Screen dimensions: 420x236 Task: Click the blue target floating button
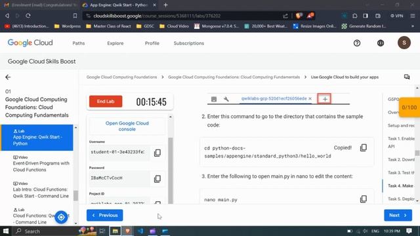coord(61,217)
